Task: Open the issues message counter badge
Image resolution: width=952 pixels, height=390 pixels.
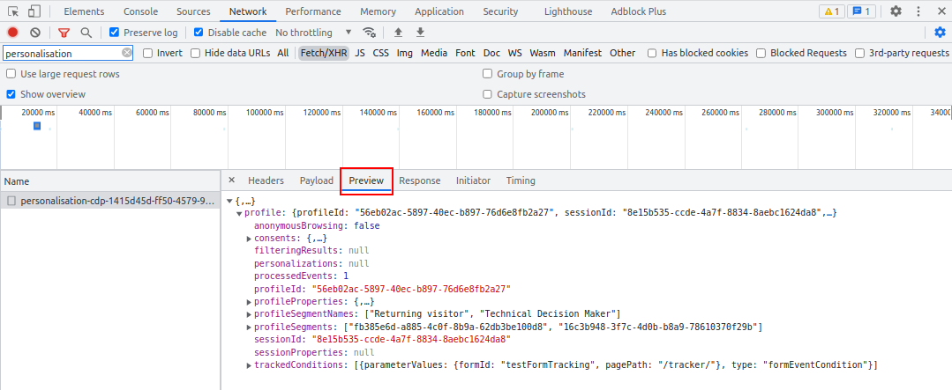Action: tap(861, 11)
